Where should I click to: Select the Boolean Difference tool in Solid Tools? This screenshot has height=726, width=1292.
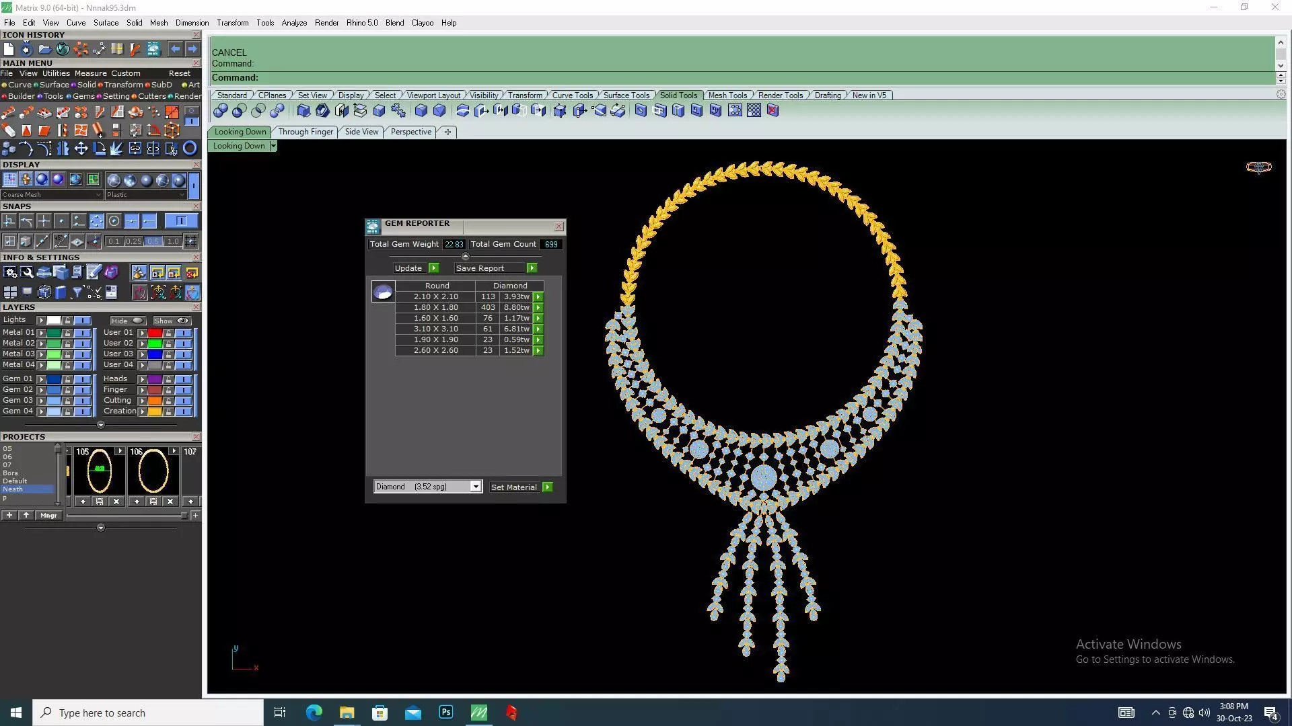click(x=240, y=110)
